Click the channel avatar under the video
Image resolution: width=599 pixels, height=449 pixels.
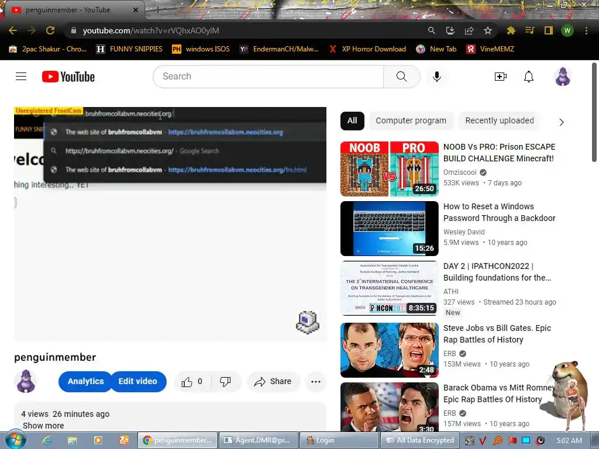pos(26,381)
